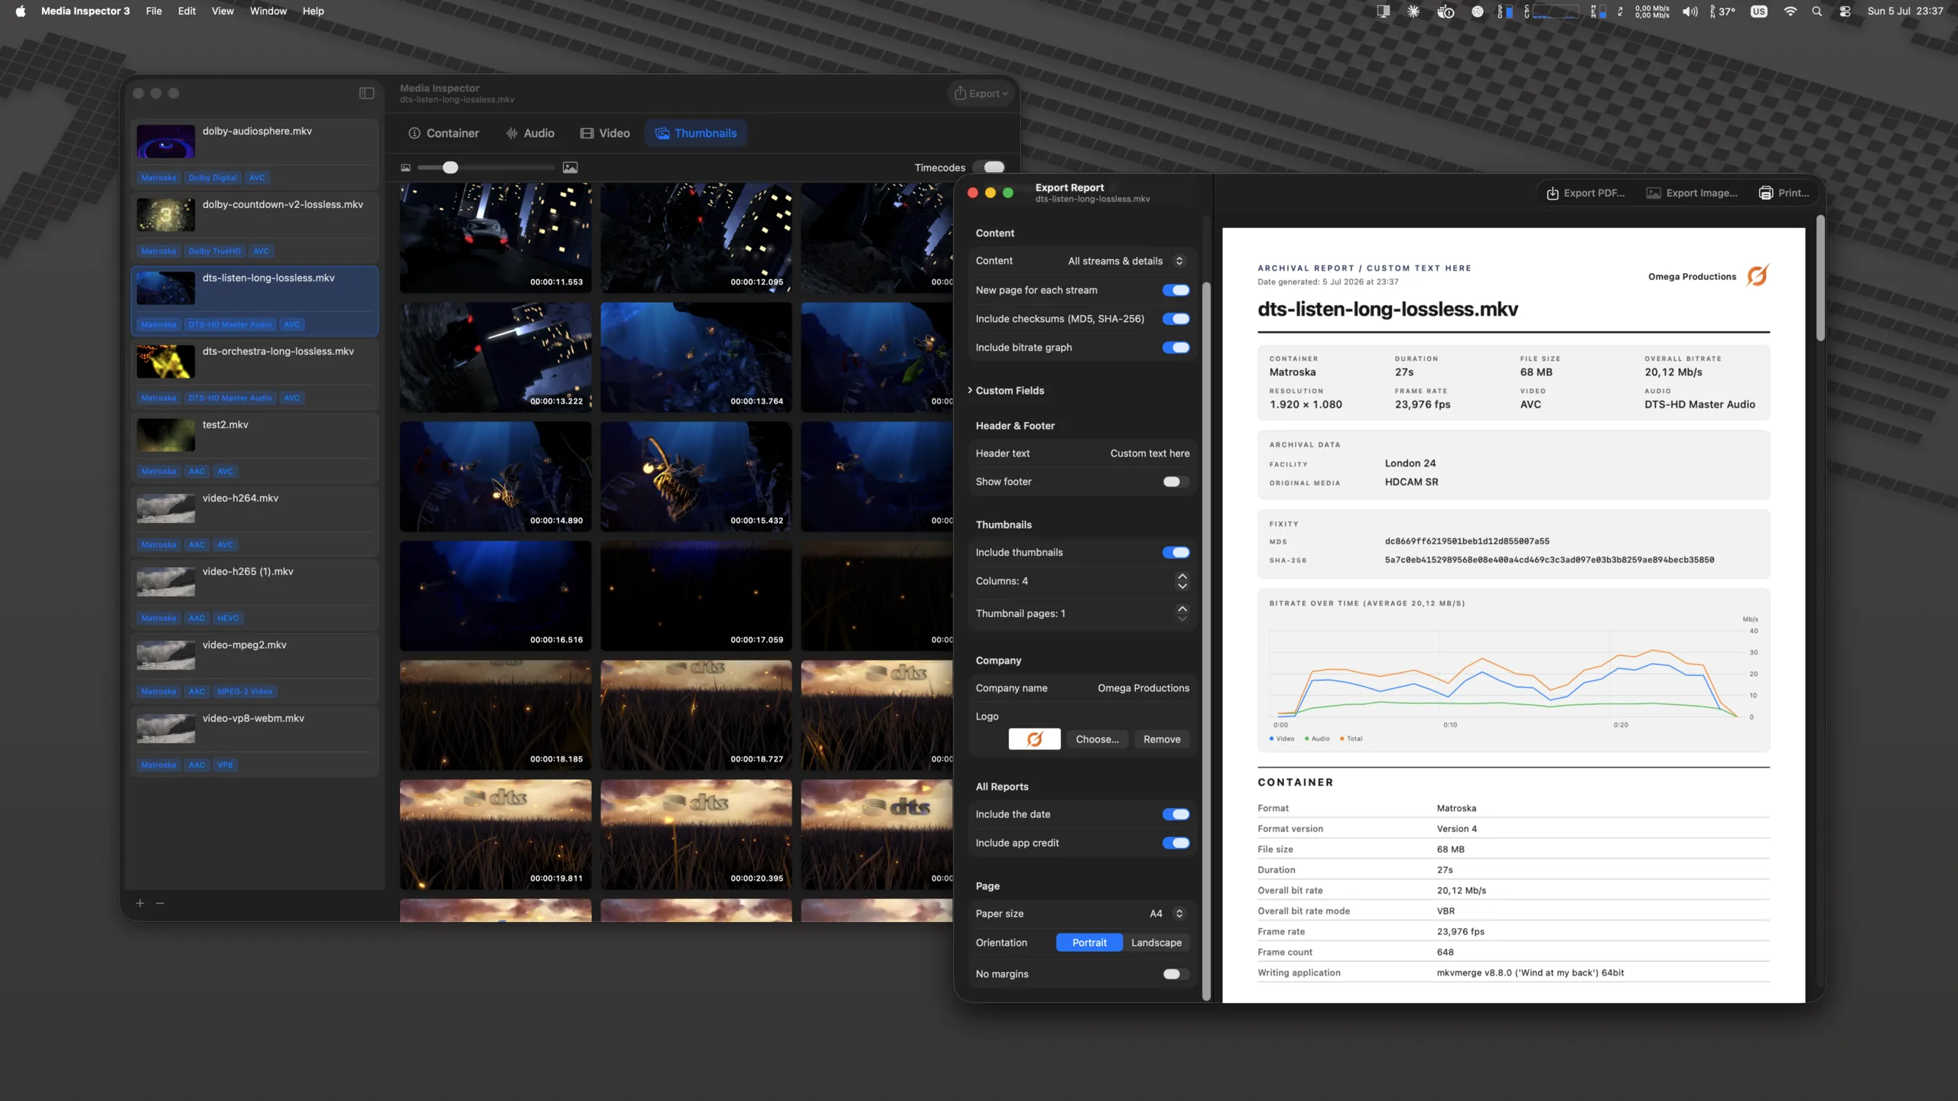Screen dimensions: 1958x1101
Task: Click the Omega Productions logo in report preview
Action: (1758, 275)
